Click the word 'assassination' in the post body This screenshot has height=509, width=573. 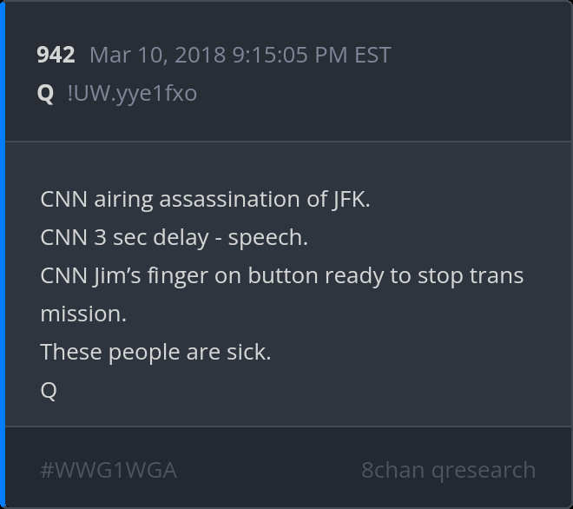(x=221, y=199)
